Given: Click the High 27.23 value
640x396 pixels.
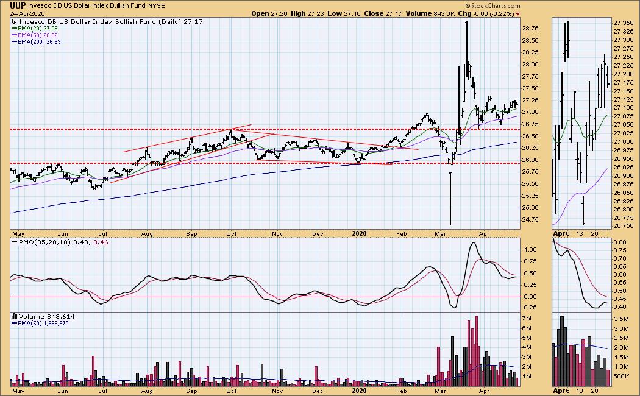Looking at the screenshot, I should point(307,13).
